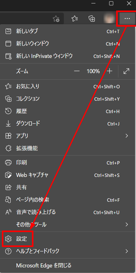Choose Microsoft Edge を閉じる

[68, 265]
